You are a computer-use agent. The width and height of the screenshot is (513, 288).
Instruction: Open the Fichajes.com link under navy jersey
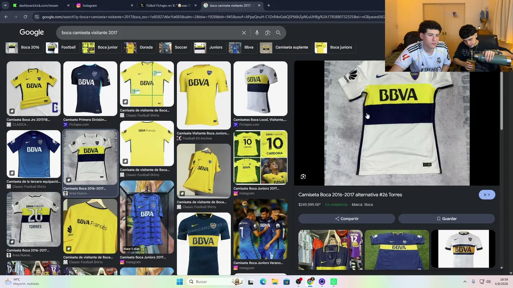(x=76, y=124)
